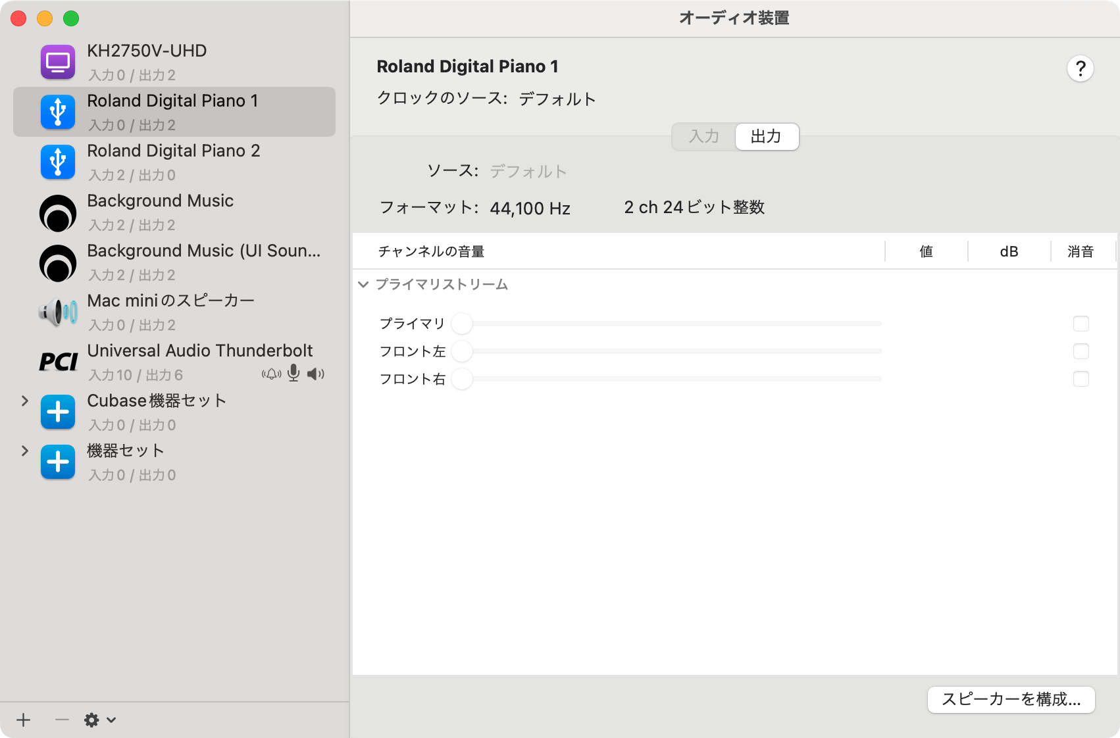Open the 2 ch 24ビット整数 dropdown
Viewport: 1120px width, 738px height.
tap(695, 208)
